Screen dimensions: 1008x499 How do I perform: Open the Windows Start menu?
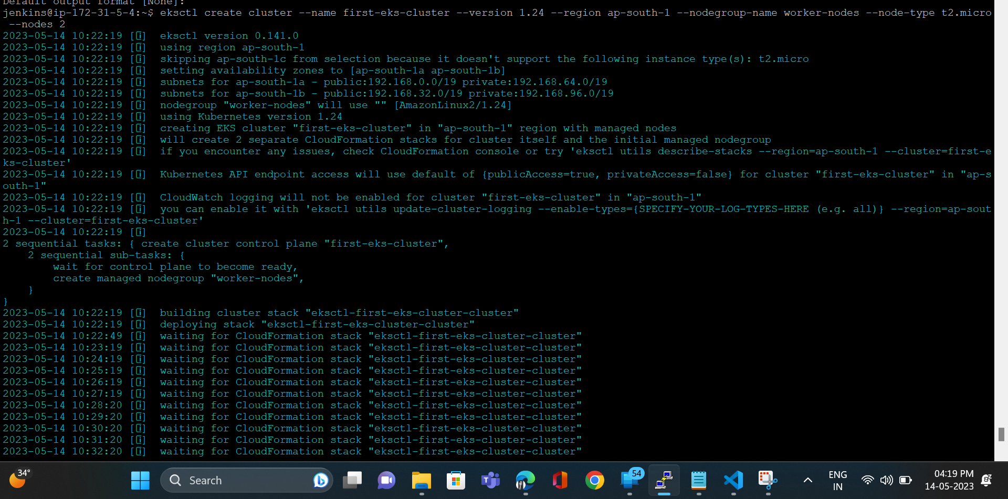point(140,480)
